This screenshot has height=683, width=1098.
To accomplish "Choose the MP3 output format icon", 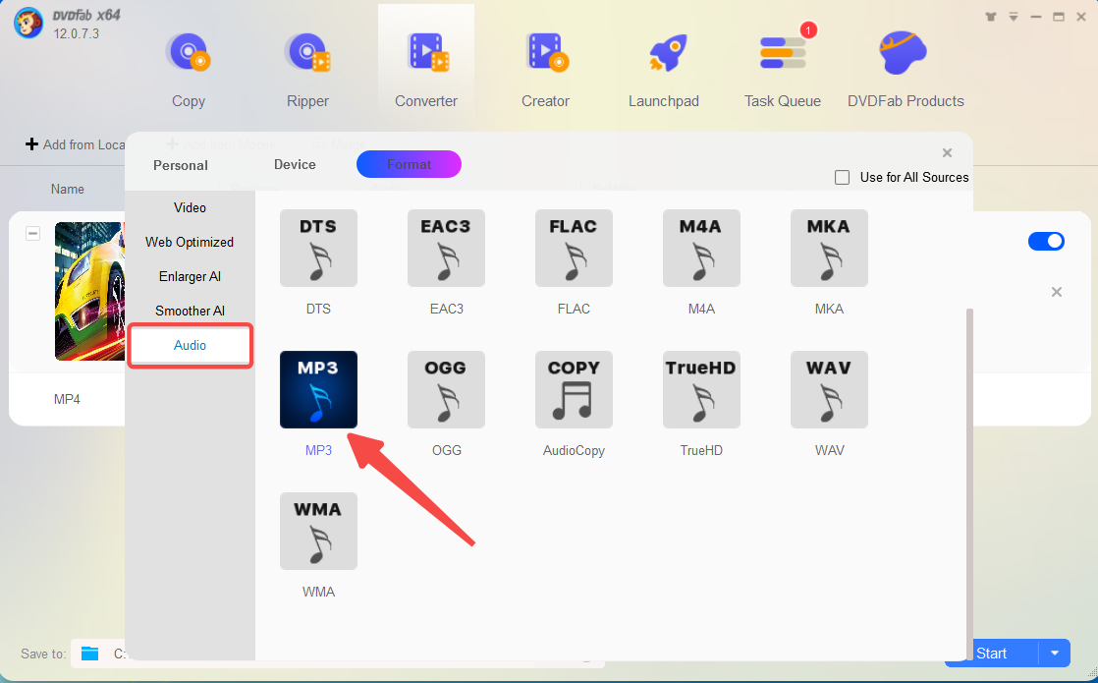I will click(318, 389).
